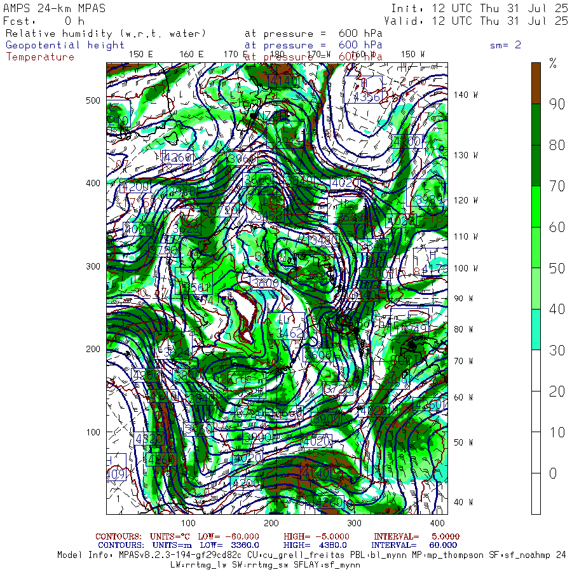Click the red 'Temperature' legend label

point(40,57)
